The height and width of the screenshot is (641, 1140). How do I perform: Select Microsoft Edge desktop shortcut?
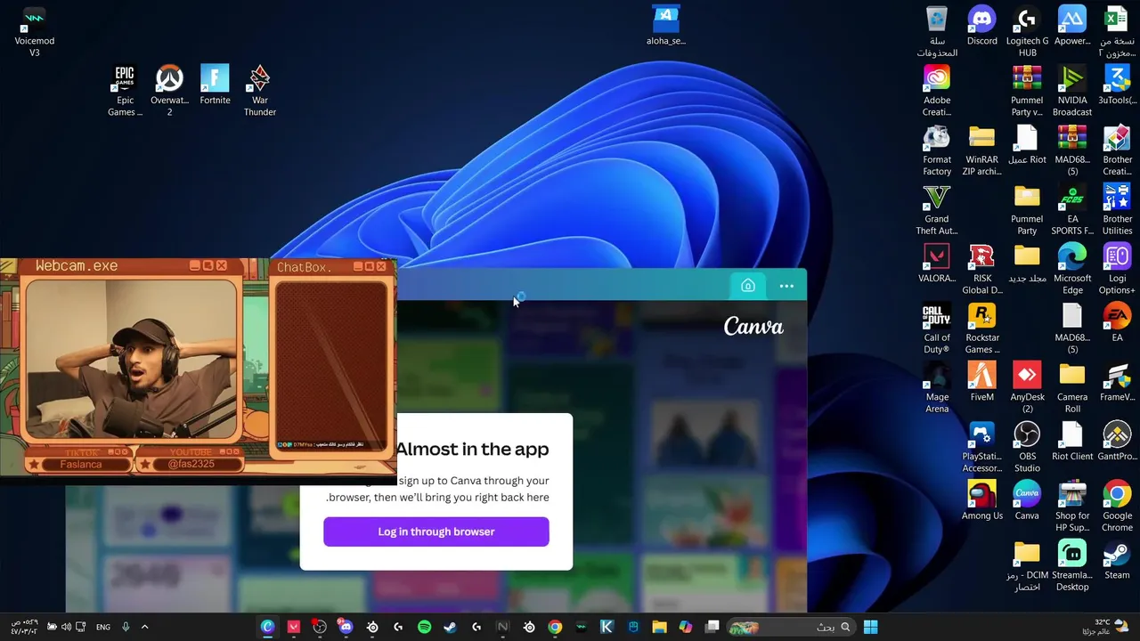[x=1072, y=269]
